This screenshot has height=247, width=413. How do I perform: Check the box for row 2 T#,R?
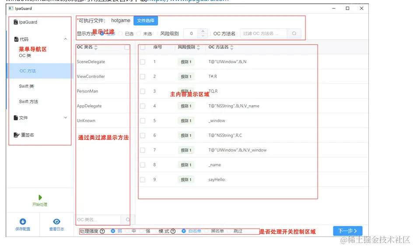[143, 77]
